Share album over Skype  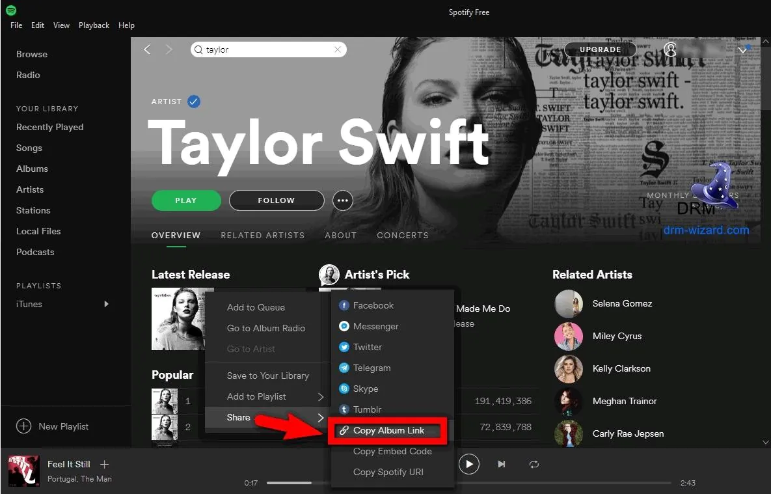358,389
